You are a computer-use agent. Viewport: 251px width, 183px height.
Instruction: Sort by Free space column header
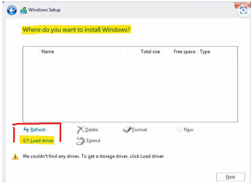coord(184,52)
